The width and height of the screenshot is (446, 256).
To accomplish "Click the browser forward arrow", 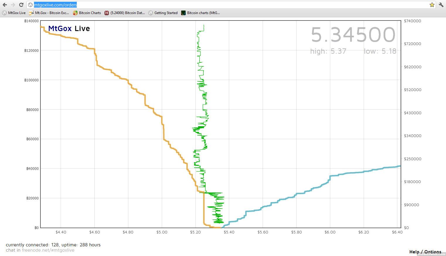I will point(13,5).
